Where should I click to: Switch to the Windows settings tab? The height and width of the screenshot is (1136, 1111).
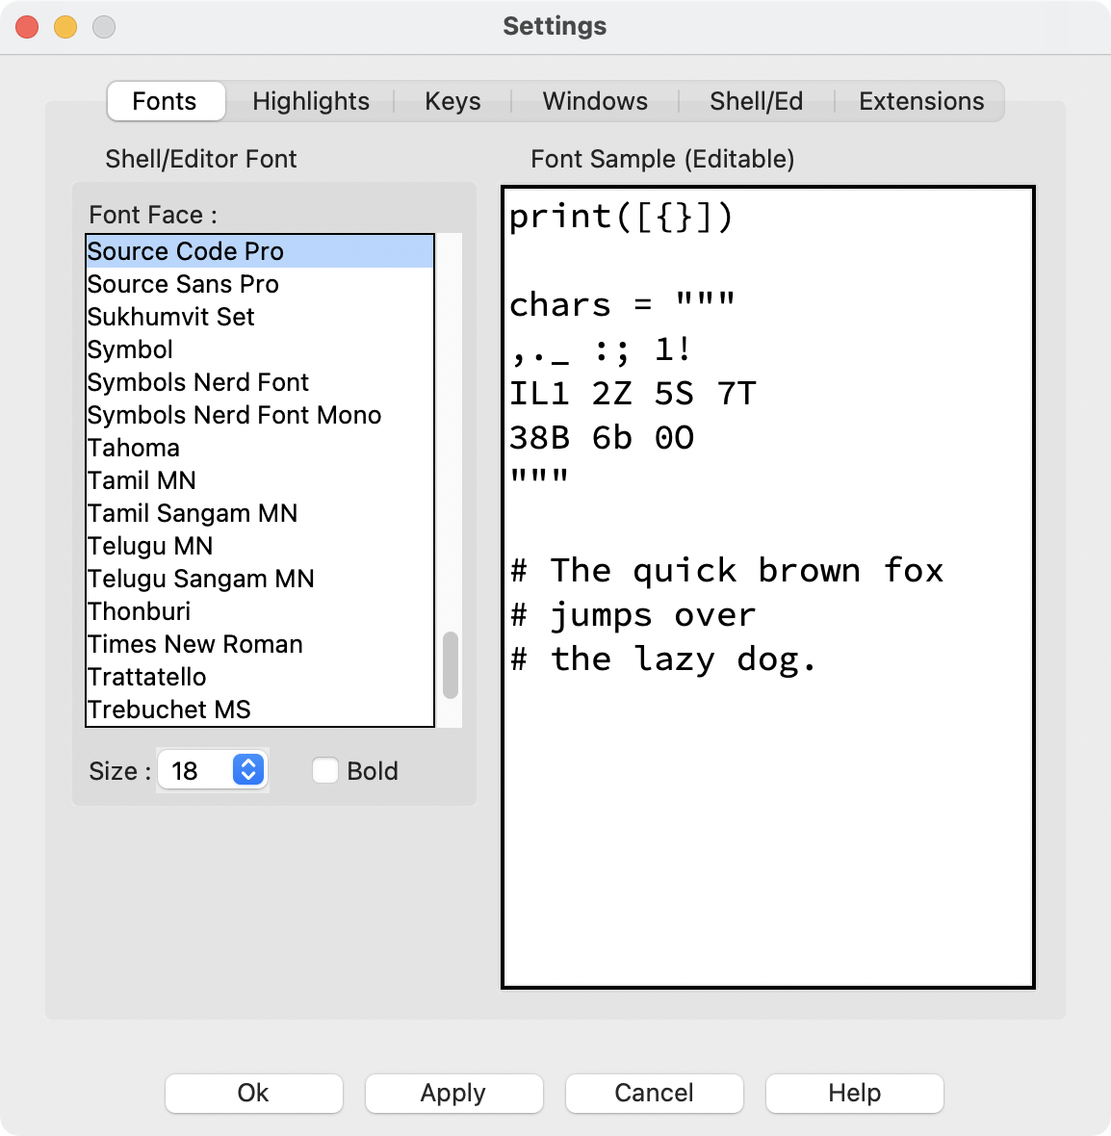pyautogui.click(x=594, y=100)
